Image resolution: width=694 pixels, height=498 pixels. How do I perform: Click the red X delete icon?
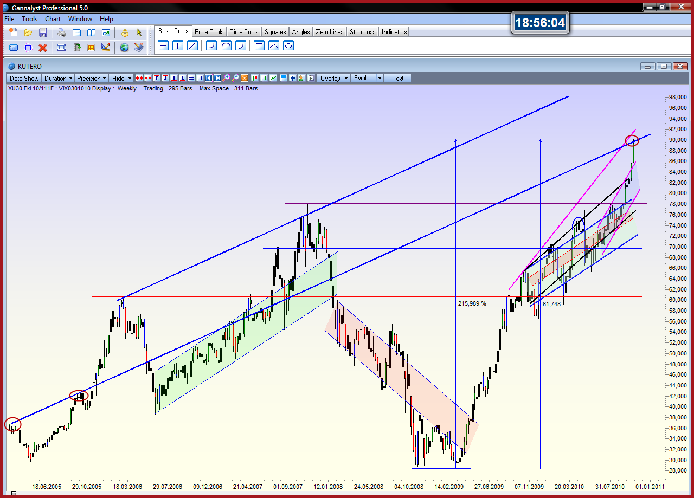point(43,48)
